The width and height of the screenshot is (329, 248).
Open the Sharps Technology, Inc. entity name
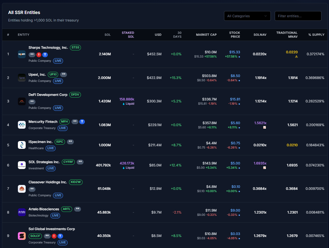[48, 48]
